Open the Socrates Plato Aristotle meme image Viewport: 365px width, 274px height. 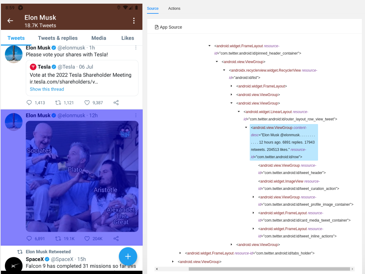coord(82,176)
